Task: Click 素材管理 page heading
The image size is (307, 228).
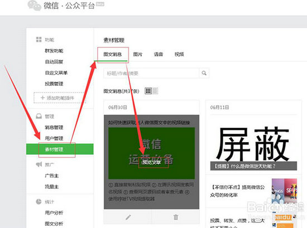Action: point(114,40)
